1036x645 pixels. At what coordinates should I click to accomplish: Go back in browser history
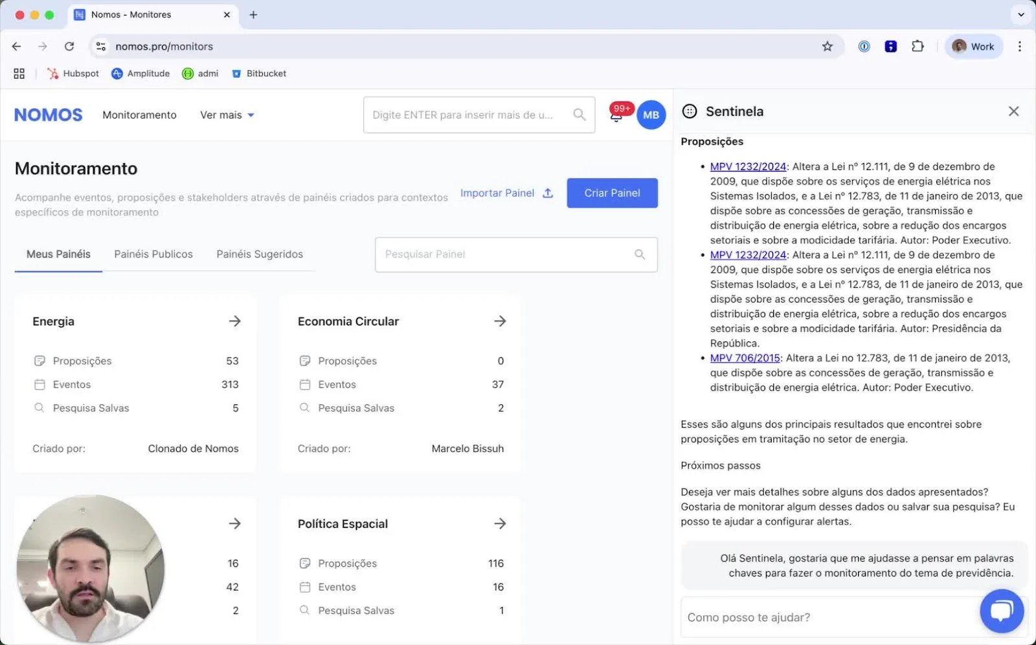coord(17,47)
